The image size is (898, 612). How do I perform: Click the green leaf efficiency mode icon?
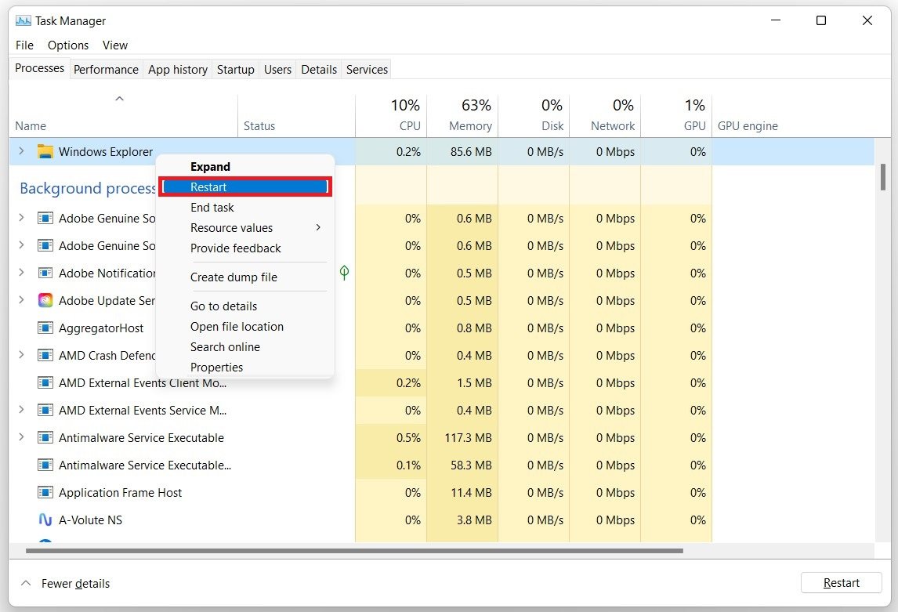tap(344, 273)
